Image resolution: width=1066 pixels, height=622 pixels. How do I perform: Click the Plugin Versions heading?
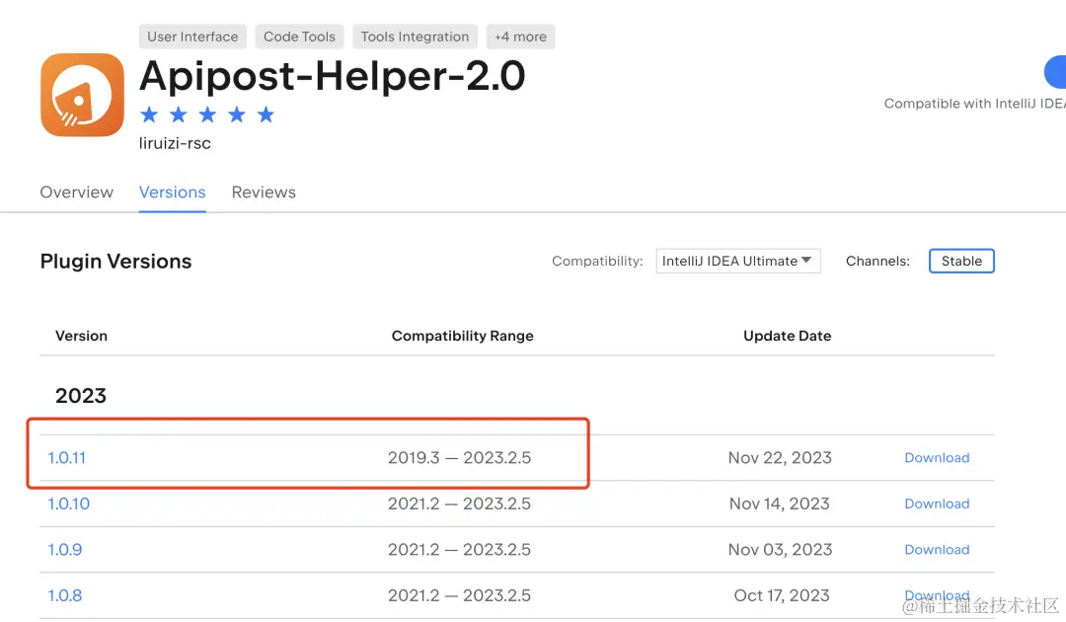tap(115, 261)
